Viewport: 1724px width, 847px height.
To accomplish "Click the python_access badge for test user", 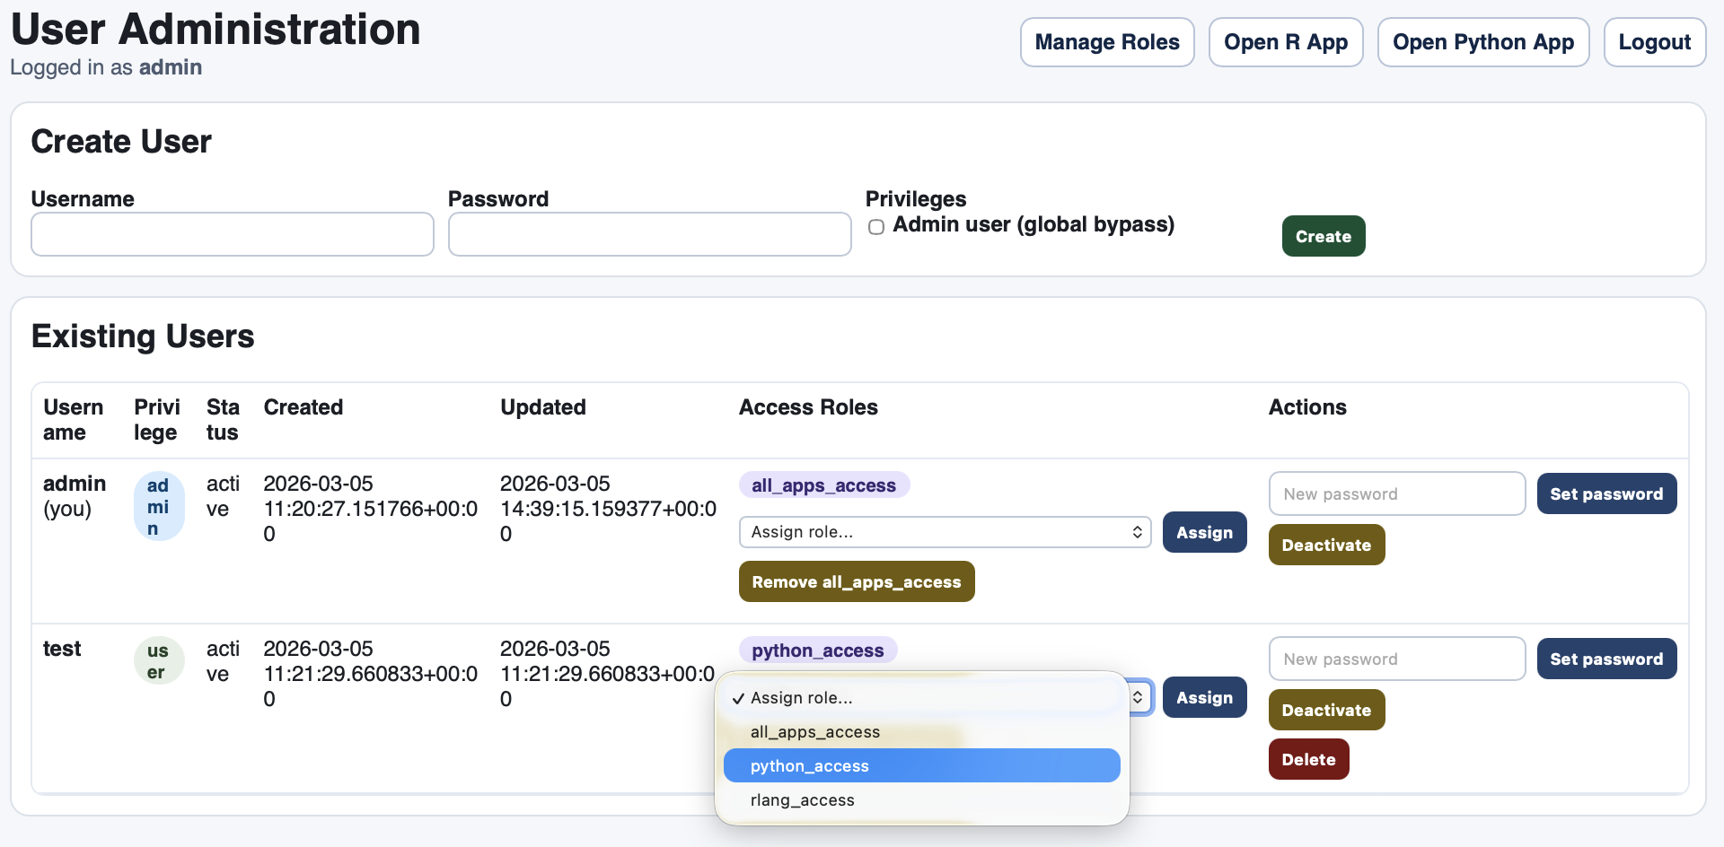I will point(816,650).
